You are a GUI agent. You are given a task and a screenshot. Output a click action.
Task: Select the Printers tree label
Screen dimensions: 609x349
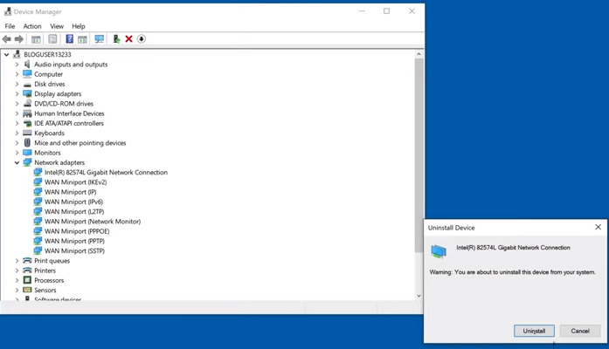pos(45,270)
